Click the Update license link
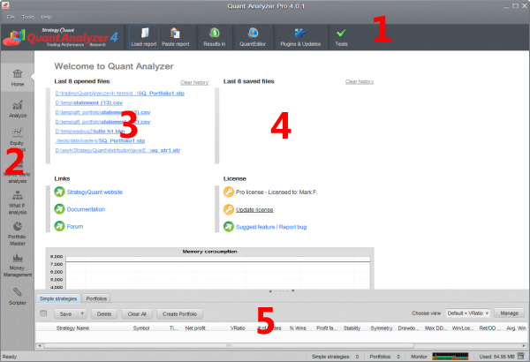Image resolution: width=530 pixels, height=362 pixels. tap(254, 209)
